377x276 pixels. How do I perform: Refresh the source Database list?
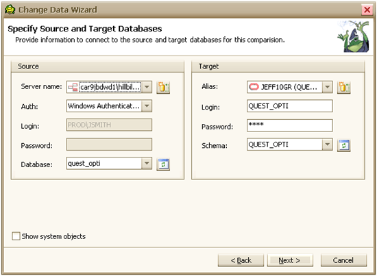pyautogui.click(x=163, y=164)
